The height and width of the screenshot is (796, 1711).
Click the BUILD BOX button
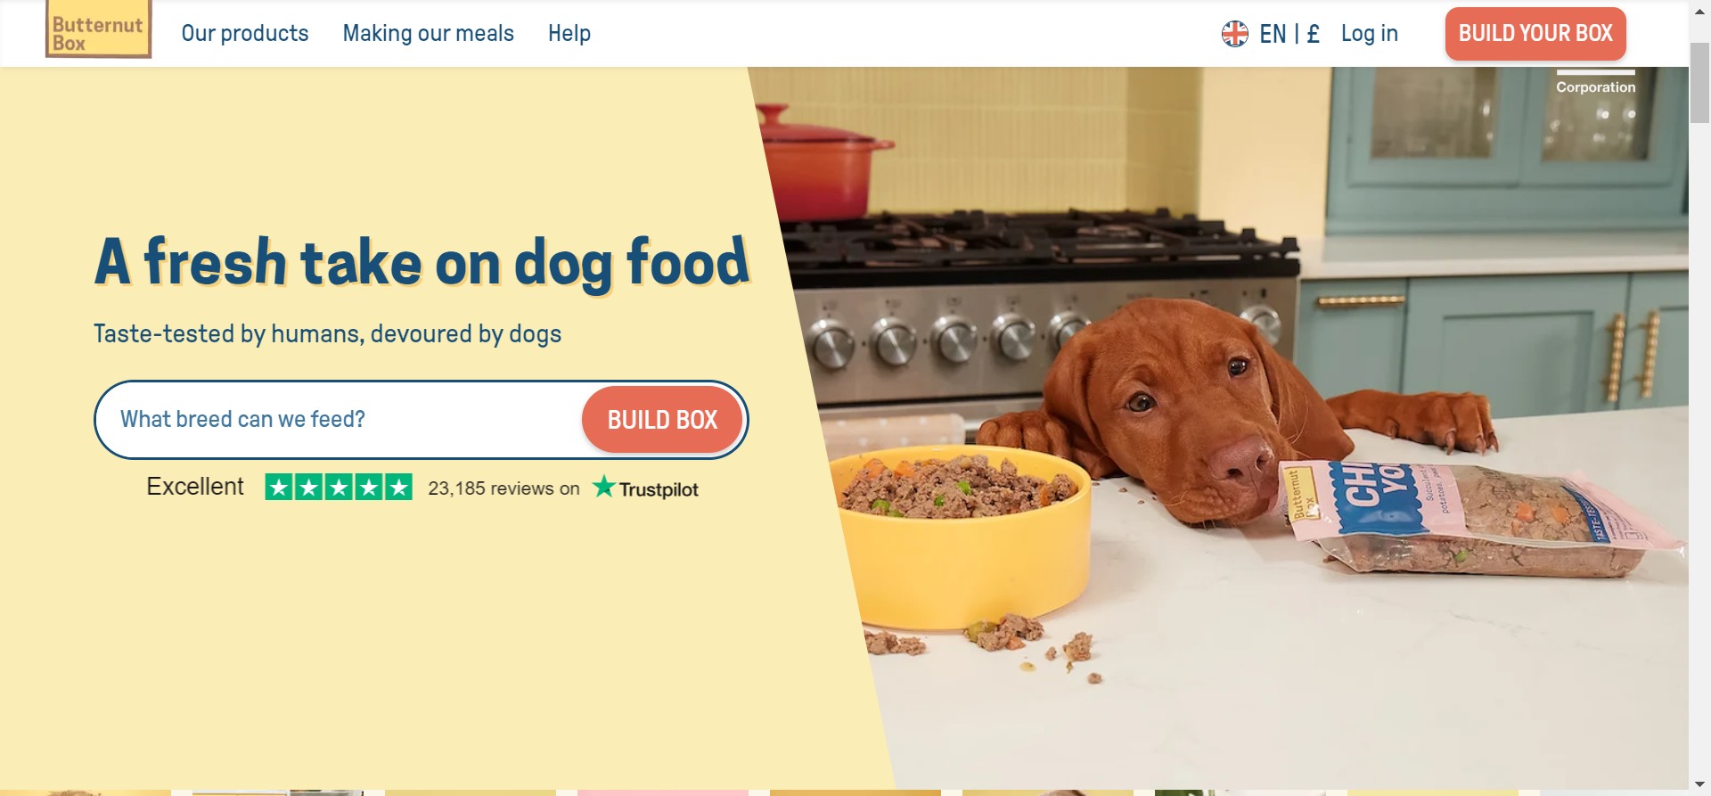pyautogui.click(x=662, y=420)
